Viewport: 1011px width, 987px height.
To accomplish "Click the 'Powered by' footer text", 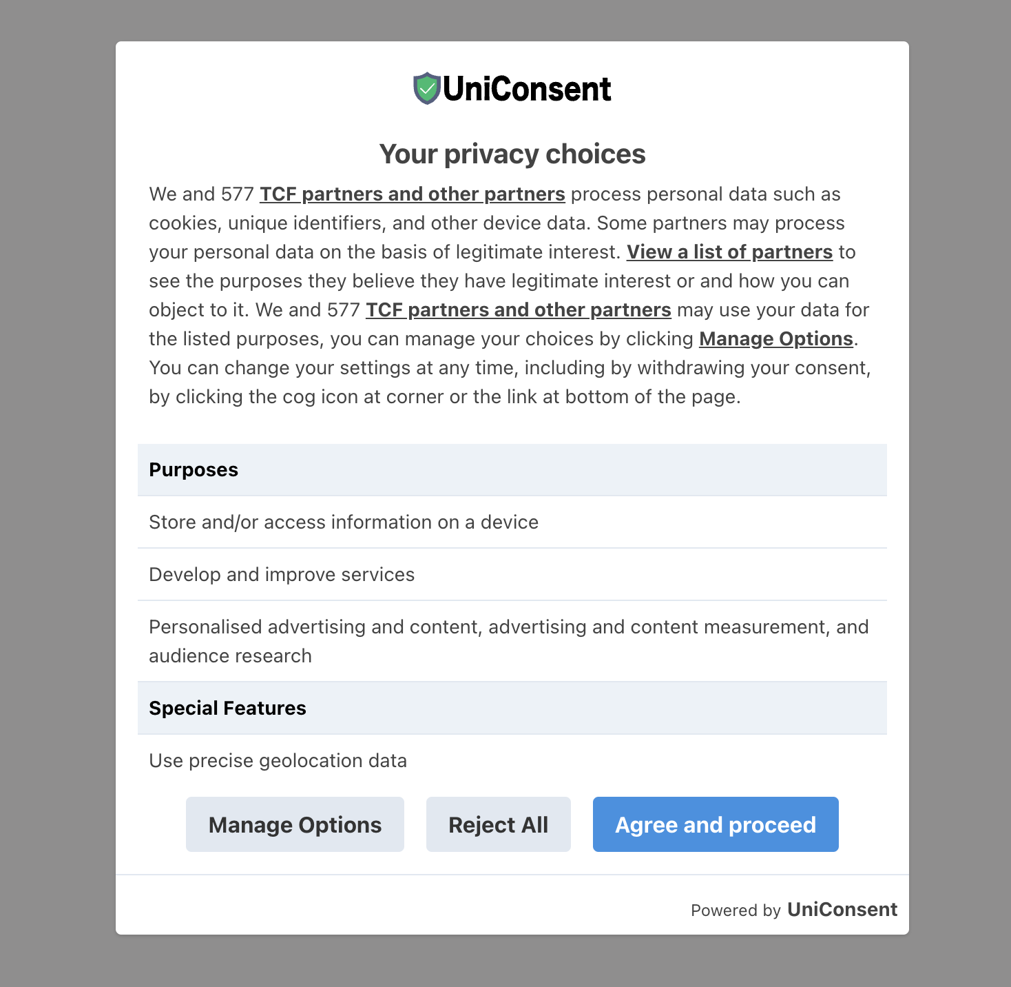I will point(735,910).
